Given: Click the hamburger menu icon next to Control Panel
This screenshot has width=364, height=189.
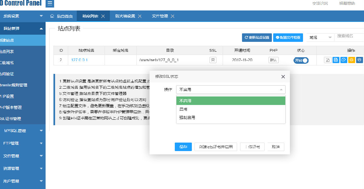Looking at the screenshot, I should pyautogui.click(x=49, y=4).
